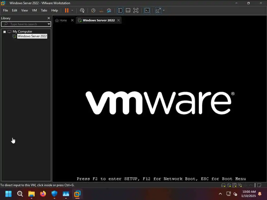Click the hard disk status bar icon
The image size is (267, 200).
pyautogui.click(x=223, y=185)
